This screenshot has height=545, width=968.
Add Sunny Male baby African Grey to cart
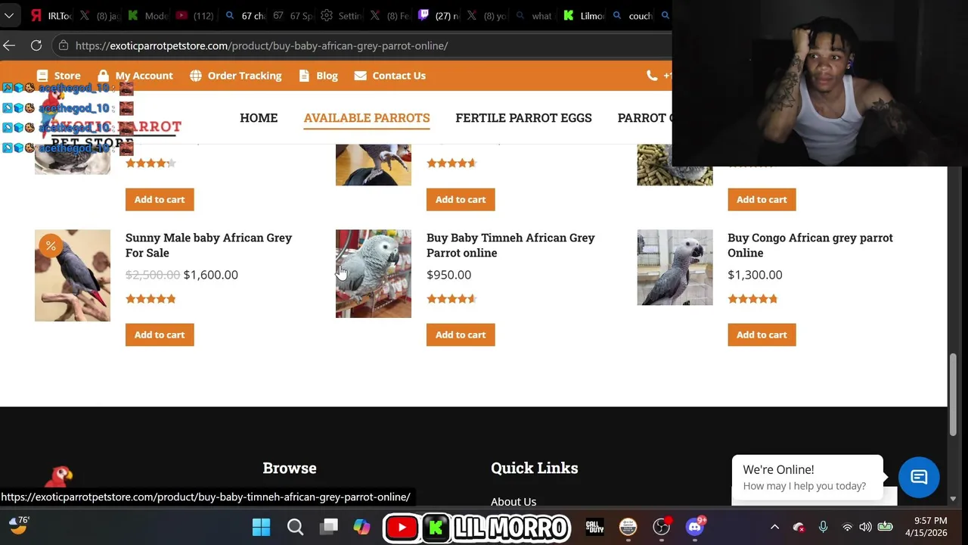[x=160, y=335]
